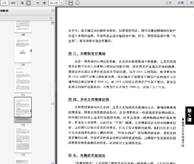
Task: Open page 173 thumbnail
Action: coord(23,140)
